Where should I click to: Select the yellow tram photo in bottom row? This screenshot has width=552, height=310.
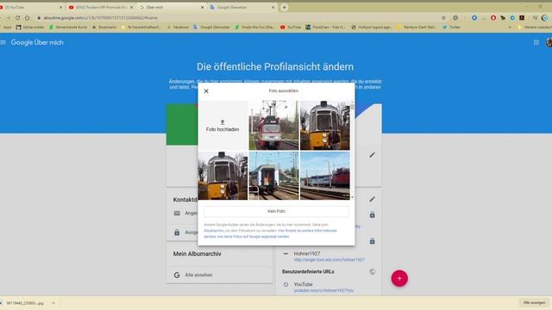point(223,176)
